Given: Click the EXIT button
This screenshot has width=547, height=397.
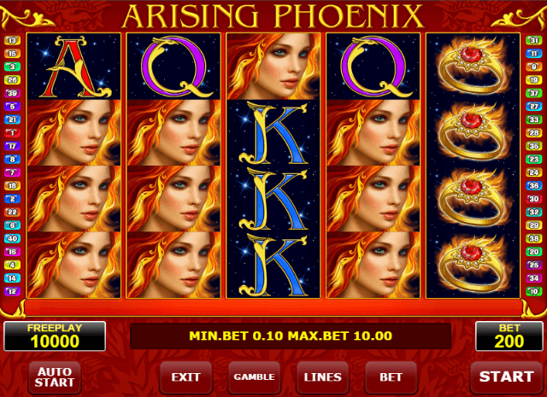Looking at the screenshot, I should pos(185,377).
